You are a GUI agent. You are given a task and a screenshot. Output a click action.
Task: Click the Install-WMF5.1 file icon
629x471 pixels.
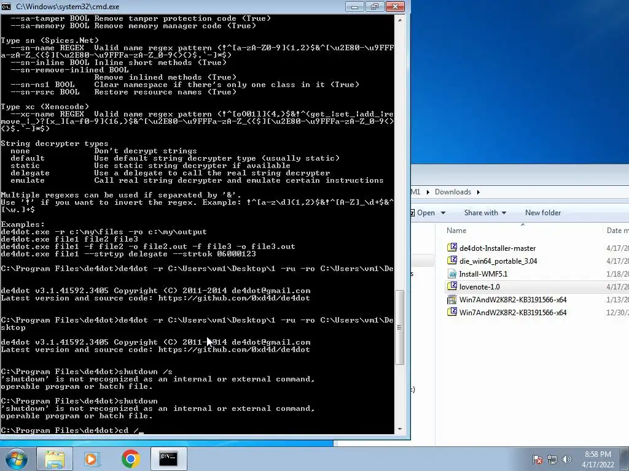pos(452,274)
